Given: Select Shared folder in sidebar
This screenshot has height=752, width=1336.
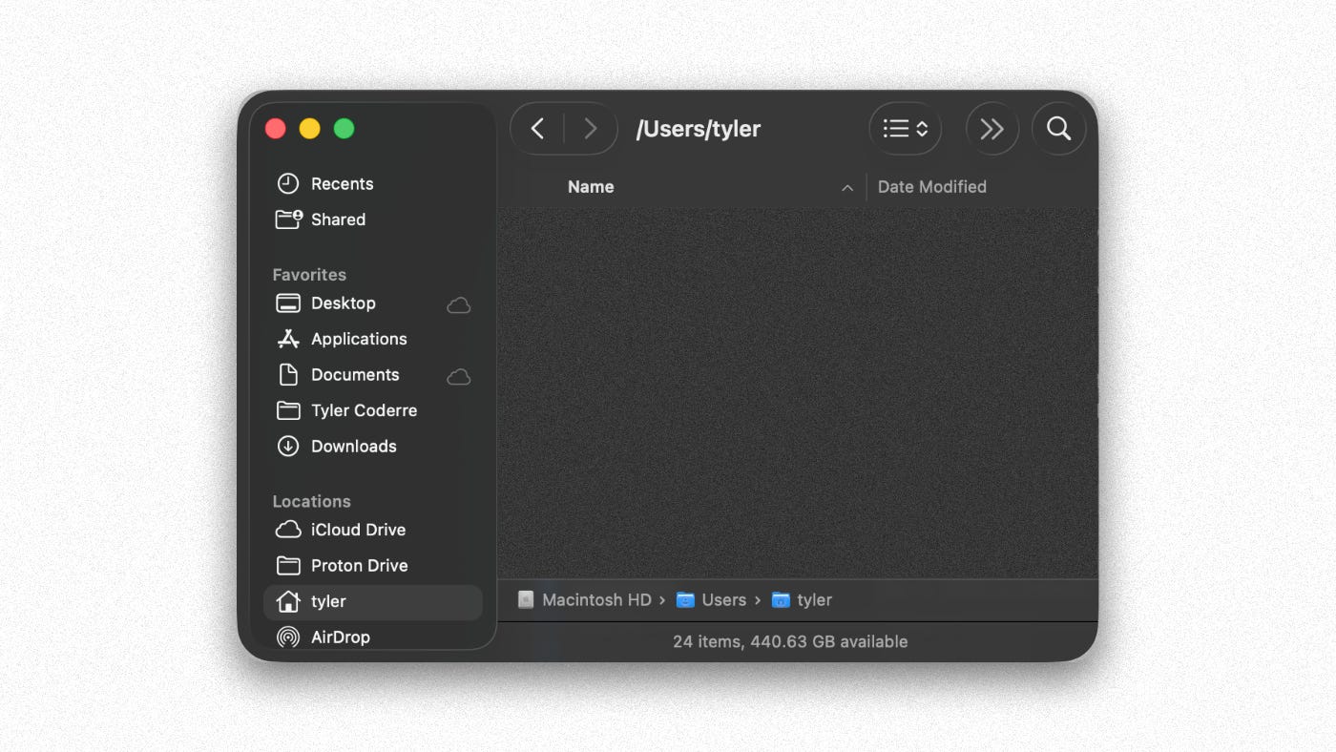Looking at the screenshot, I should tap(338, 219).
